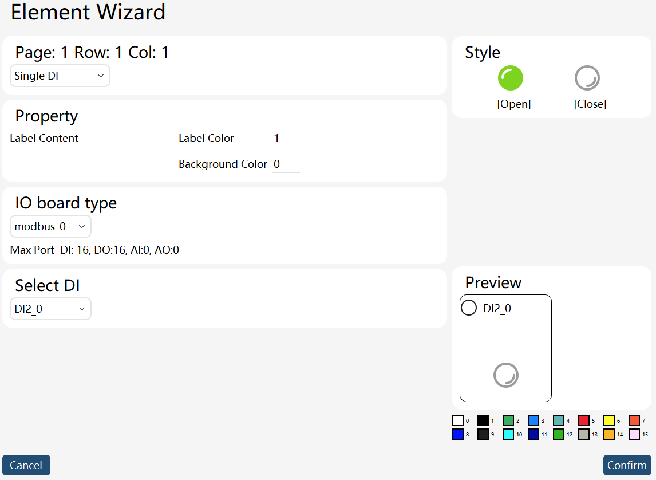This screenshot has height=480, width=656.
Task: Pick the cyan color swatch 10
Action: click(508, 434)
